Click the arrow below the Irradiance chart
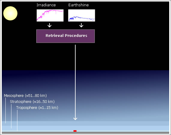This screenshot has height=135, width=171. coord(49,25)
